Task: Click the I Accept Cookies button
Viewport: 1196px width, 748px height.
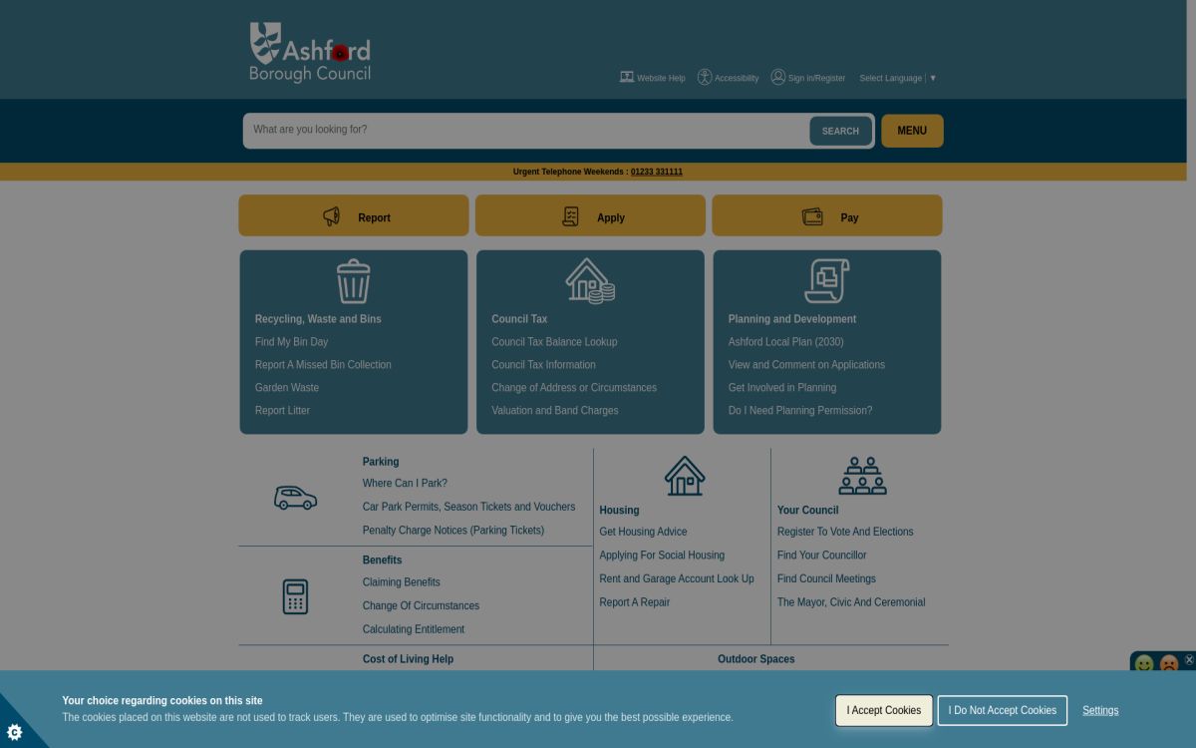Action: click(x=883, y=710)
